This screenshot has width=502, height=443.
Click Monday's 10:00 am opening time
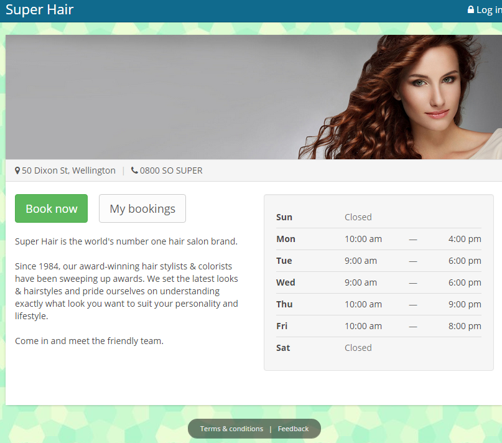(x=363, y=239)
